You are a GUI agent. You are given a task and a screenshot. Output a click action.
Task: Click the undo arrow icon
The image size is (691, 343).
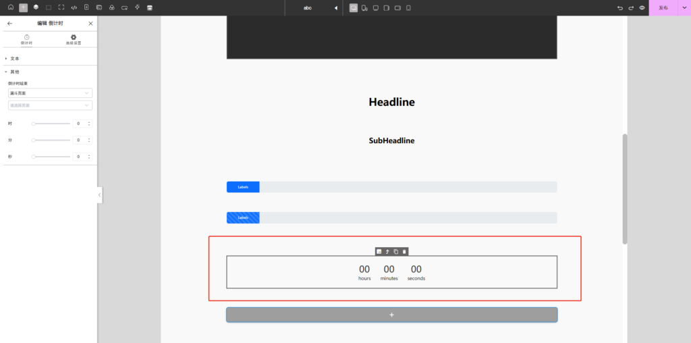(x=620, y=7)
